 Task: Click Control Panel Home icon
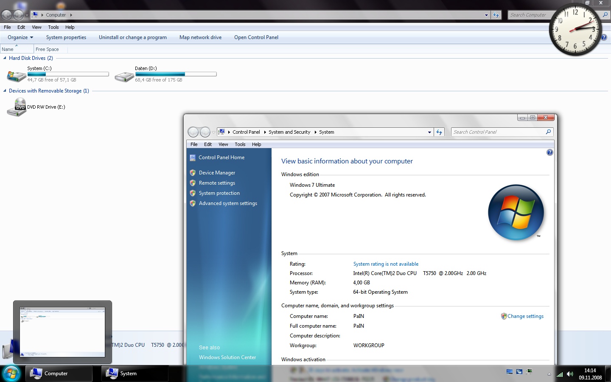pos(193,157)
